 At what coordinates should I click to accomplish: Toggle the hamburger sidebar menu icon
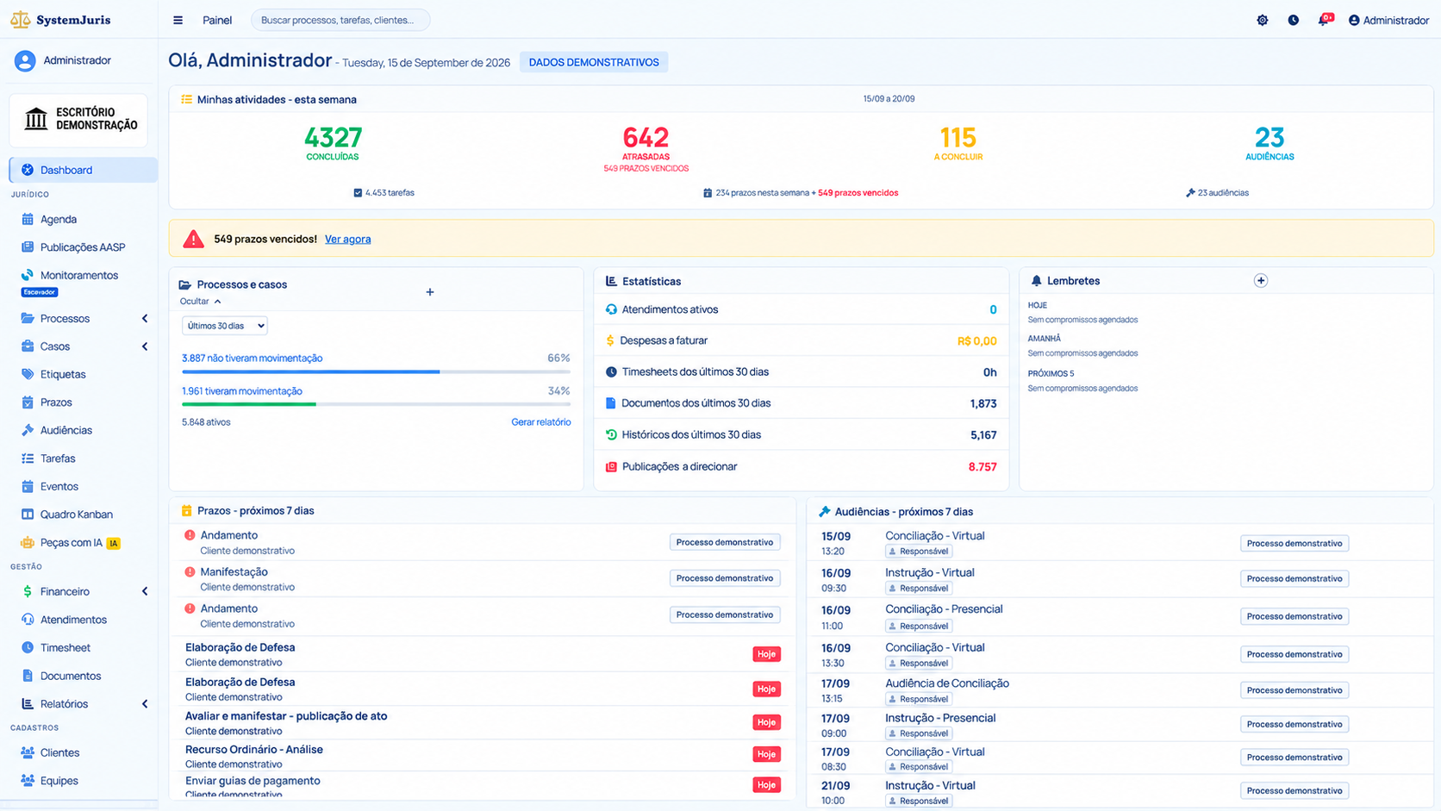point(178,20)
